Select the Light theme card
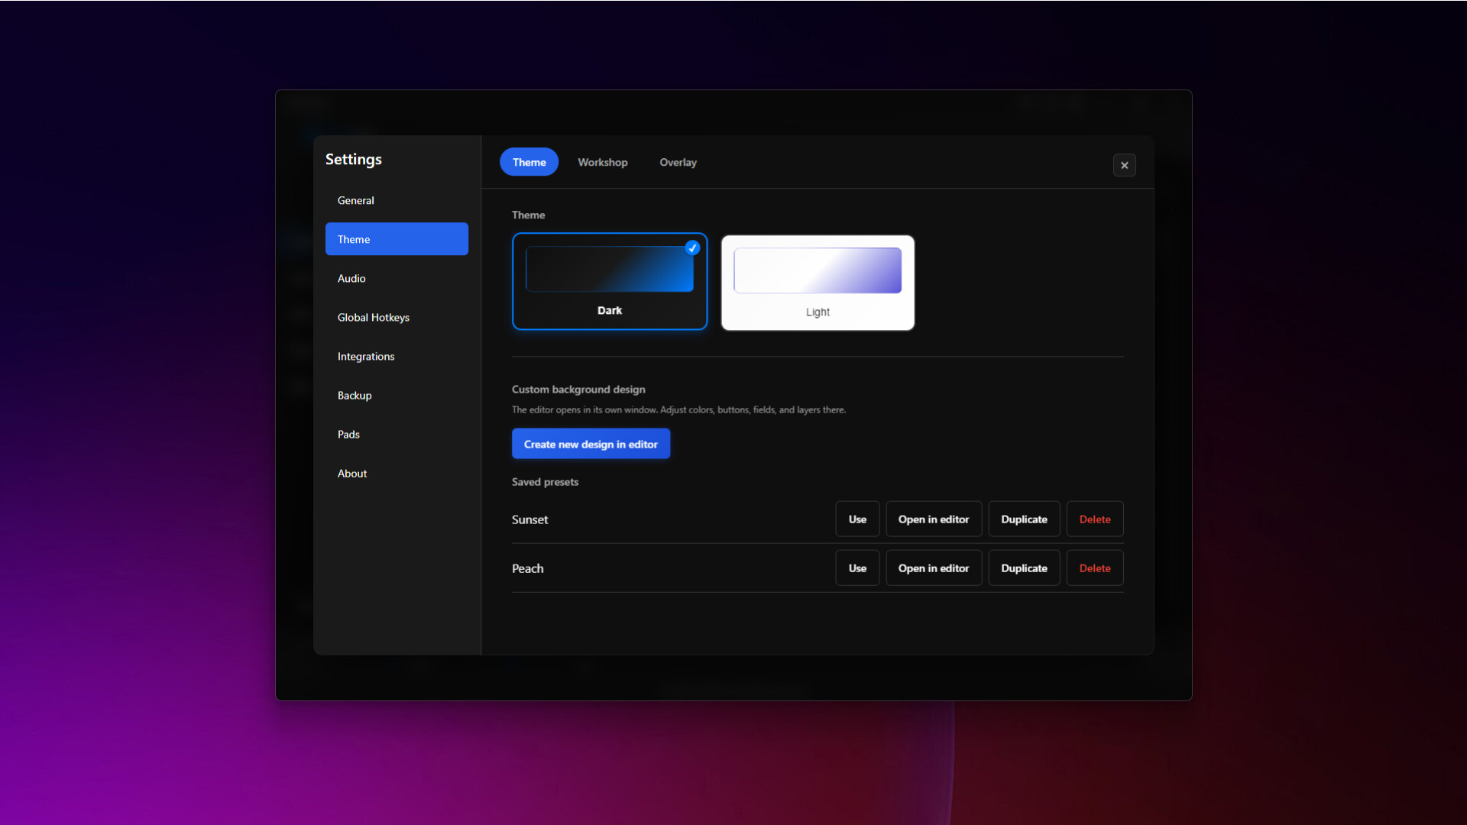The image size is (1467, 825). (818, 283)
